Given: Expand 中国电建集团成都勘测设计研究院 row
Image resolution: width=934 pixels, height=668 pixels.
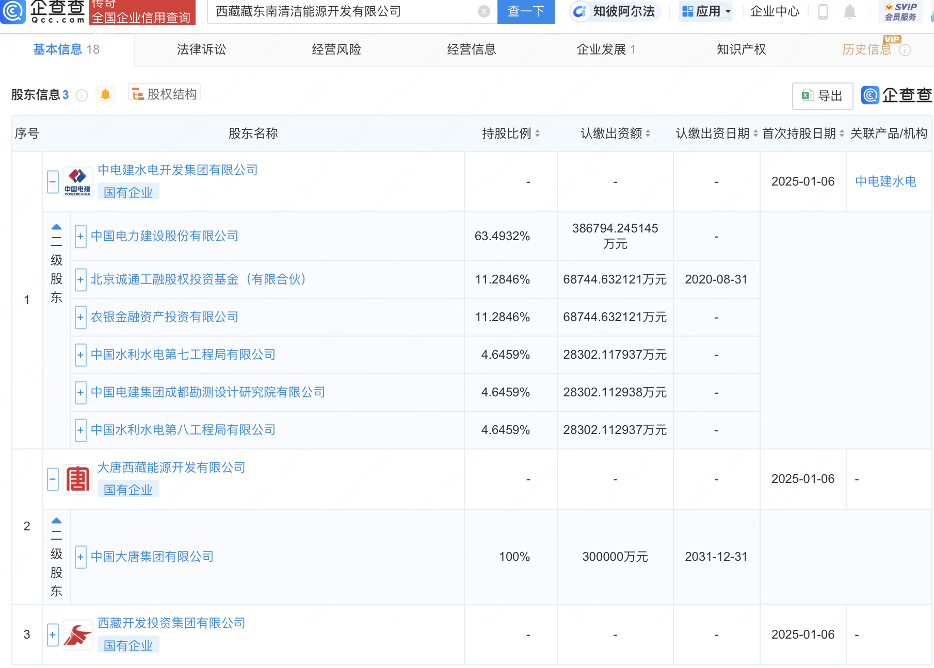Looking at the screenshot, I should click(x=80, y=393).
